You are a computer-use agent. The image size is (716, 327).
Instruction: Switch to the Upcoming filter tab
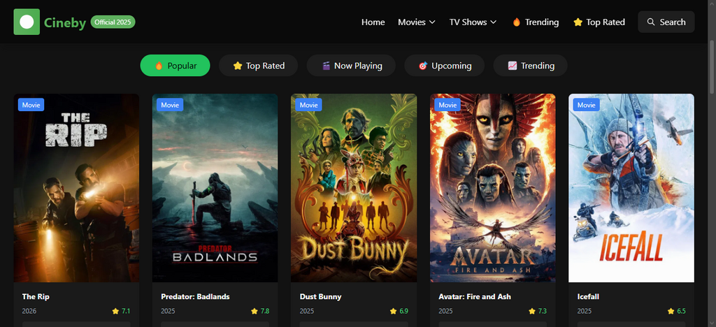[x=444, y=66]
